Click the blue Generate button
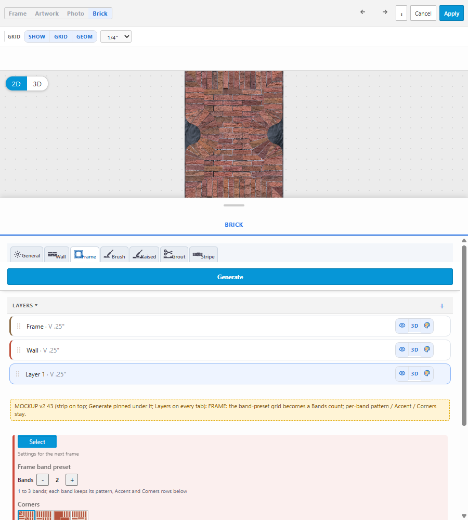The image size is (468, 520). (230, 277)
